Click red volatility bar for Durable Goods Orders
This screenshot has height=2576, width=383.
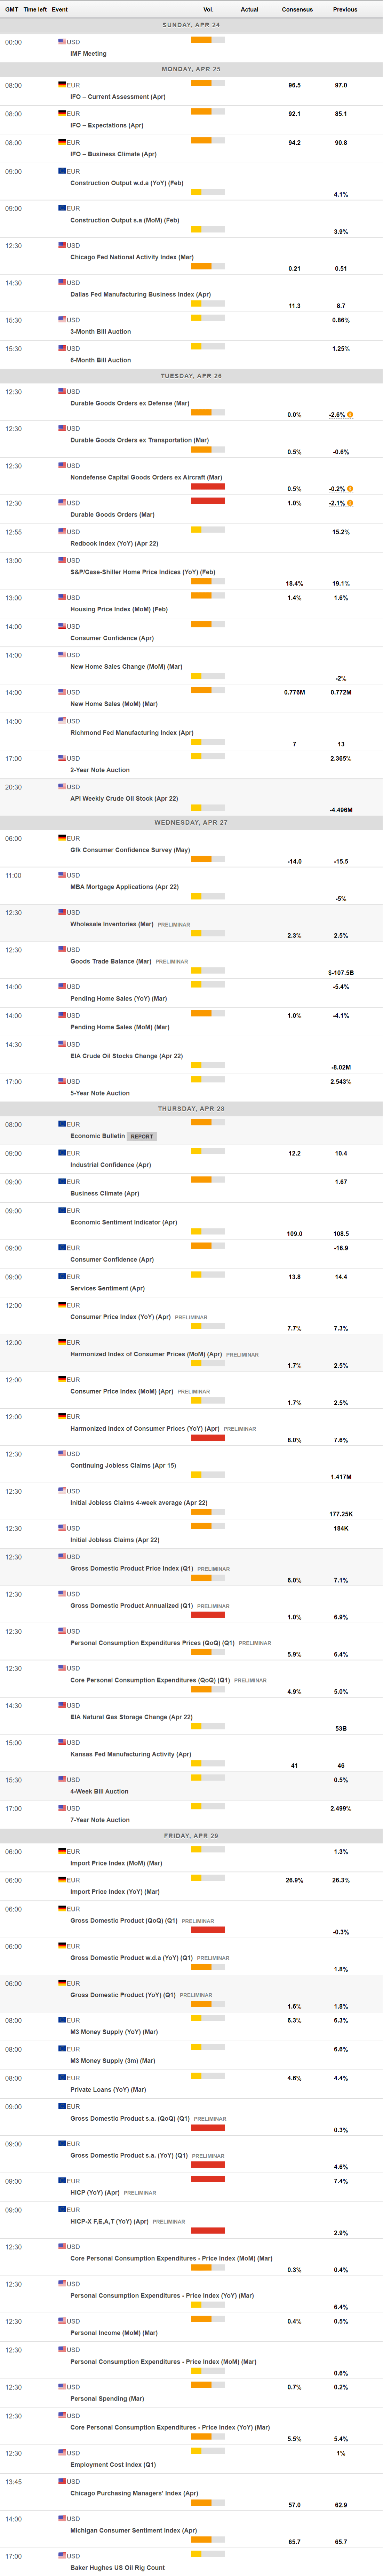pos(208,501)
